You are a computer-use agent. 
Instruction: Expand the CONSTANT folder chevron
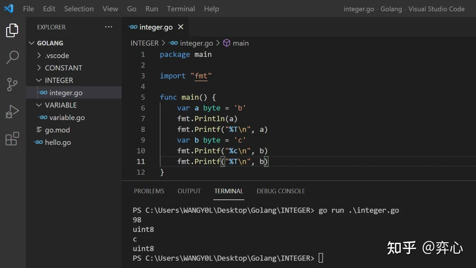click(x=39, y=68)
